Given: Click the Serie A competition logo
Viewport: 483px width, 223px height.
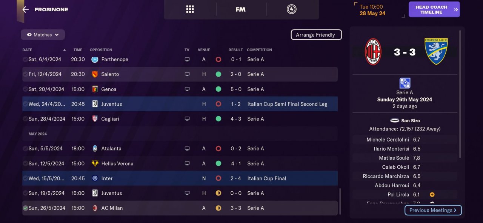Looking at the screenshot, I should tap(405, 83).
